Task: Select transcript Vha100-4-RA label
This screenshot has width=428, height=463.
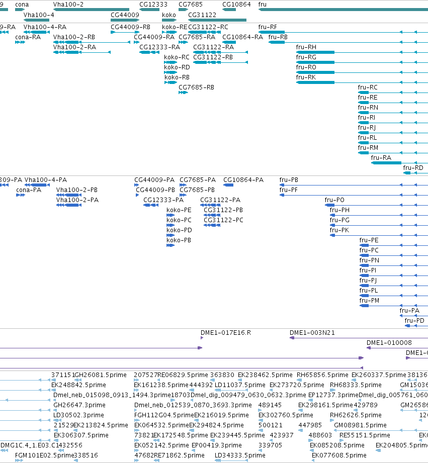Action: click(45, 27)
